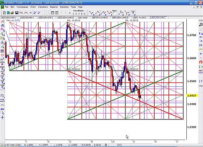The width and height of the screenshot is (203, 147).
Task: Click the HI toolbar button
Action: click(x=31, y=13)
